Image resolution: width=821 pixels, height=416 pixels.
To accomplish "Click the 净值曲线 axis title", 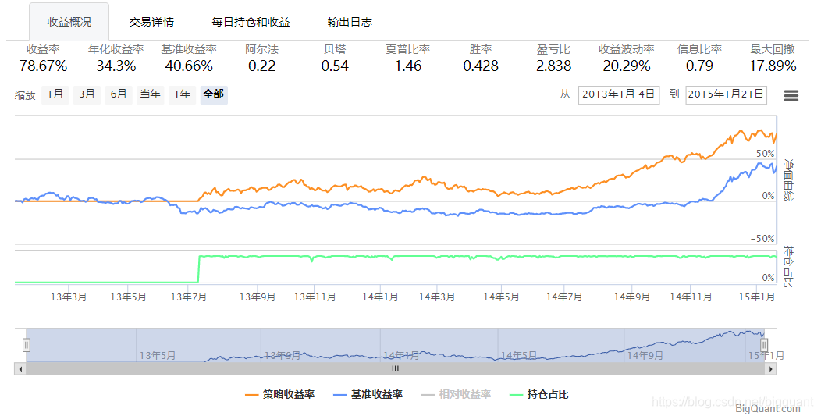I will pos(788,180).
